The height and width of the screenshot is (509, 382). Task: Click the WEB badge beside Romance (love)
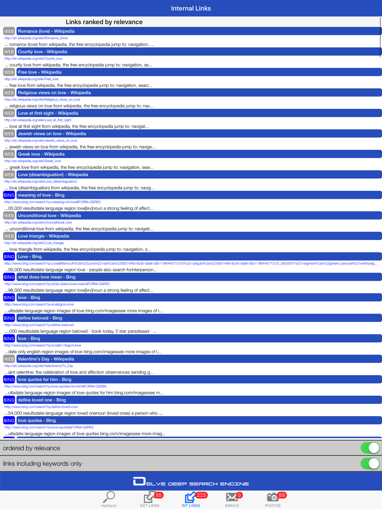pos(9,31)
